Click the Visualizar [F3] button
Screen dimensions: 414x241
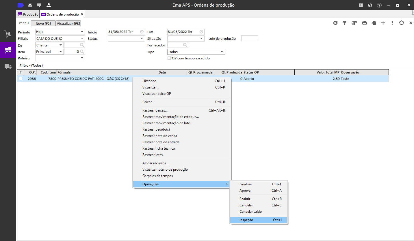pyautogui.click(x=68, y=24)
